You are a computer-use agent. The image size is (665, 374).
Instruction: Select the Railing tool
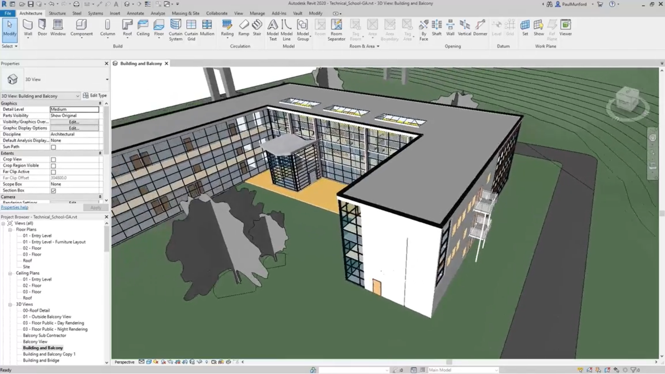227,28
